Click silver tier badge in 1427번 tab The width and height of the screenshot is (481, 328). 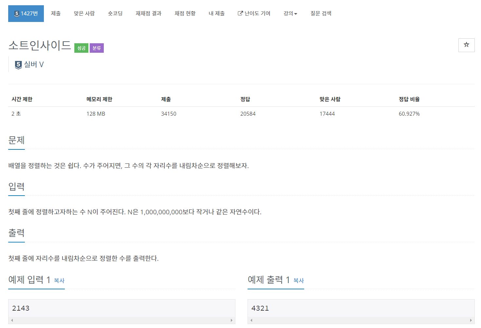[16, 13]
